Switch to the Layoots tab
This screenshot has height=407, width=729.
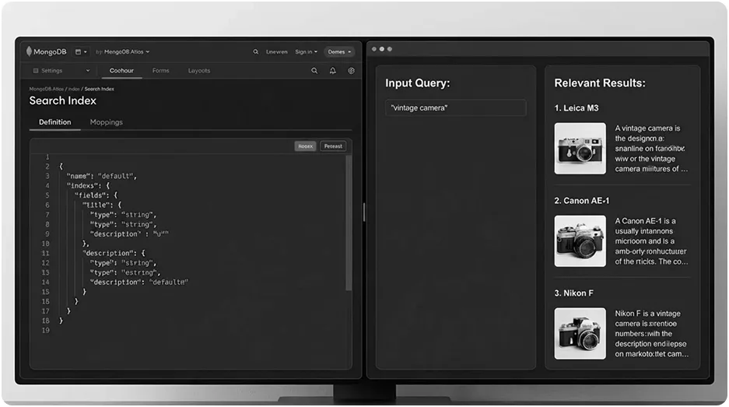[199, 71]
